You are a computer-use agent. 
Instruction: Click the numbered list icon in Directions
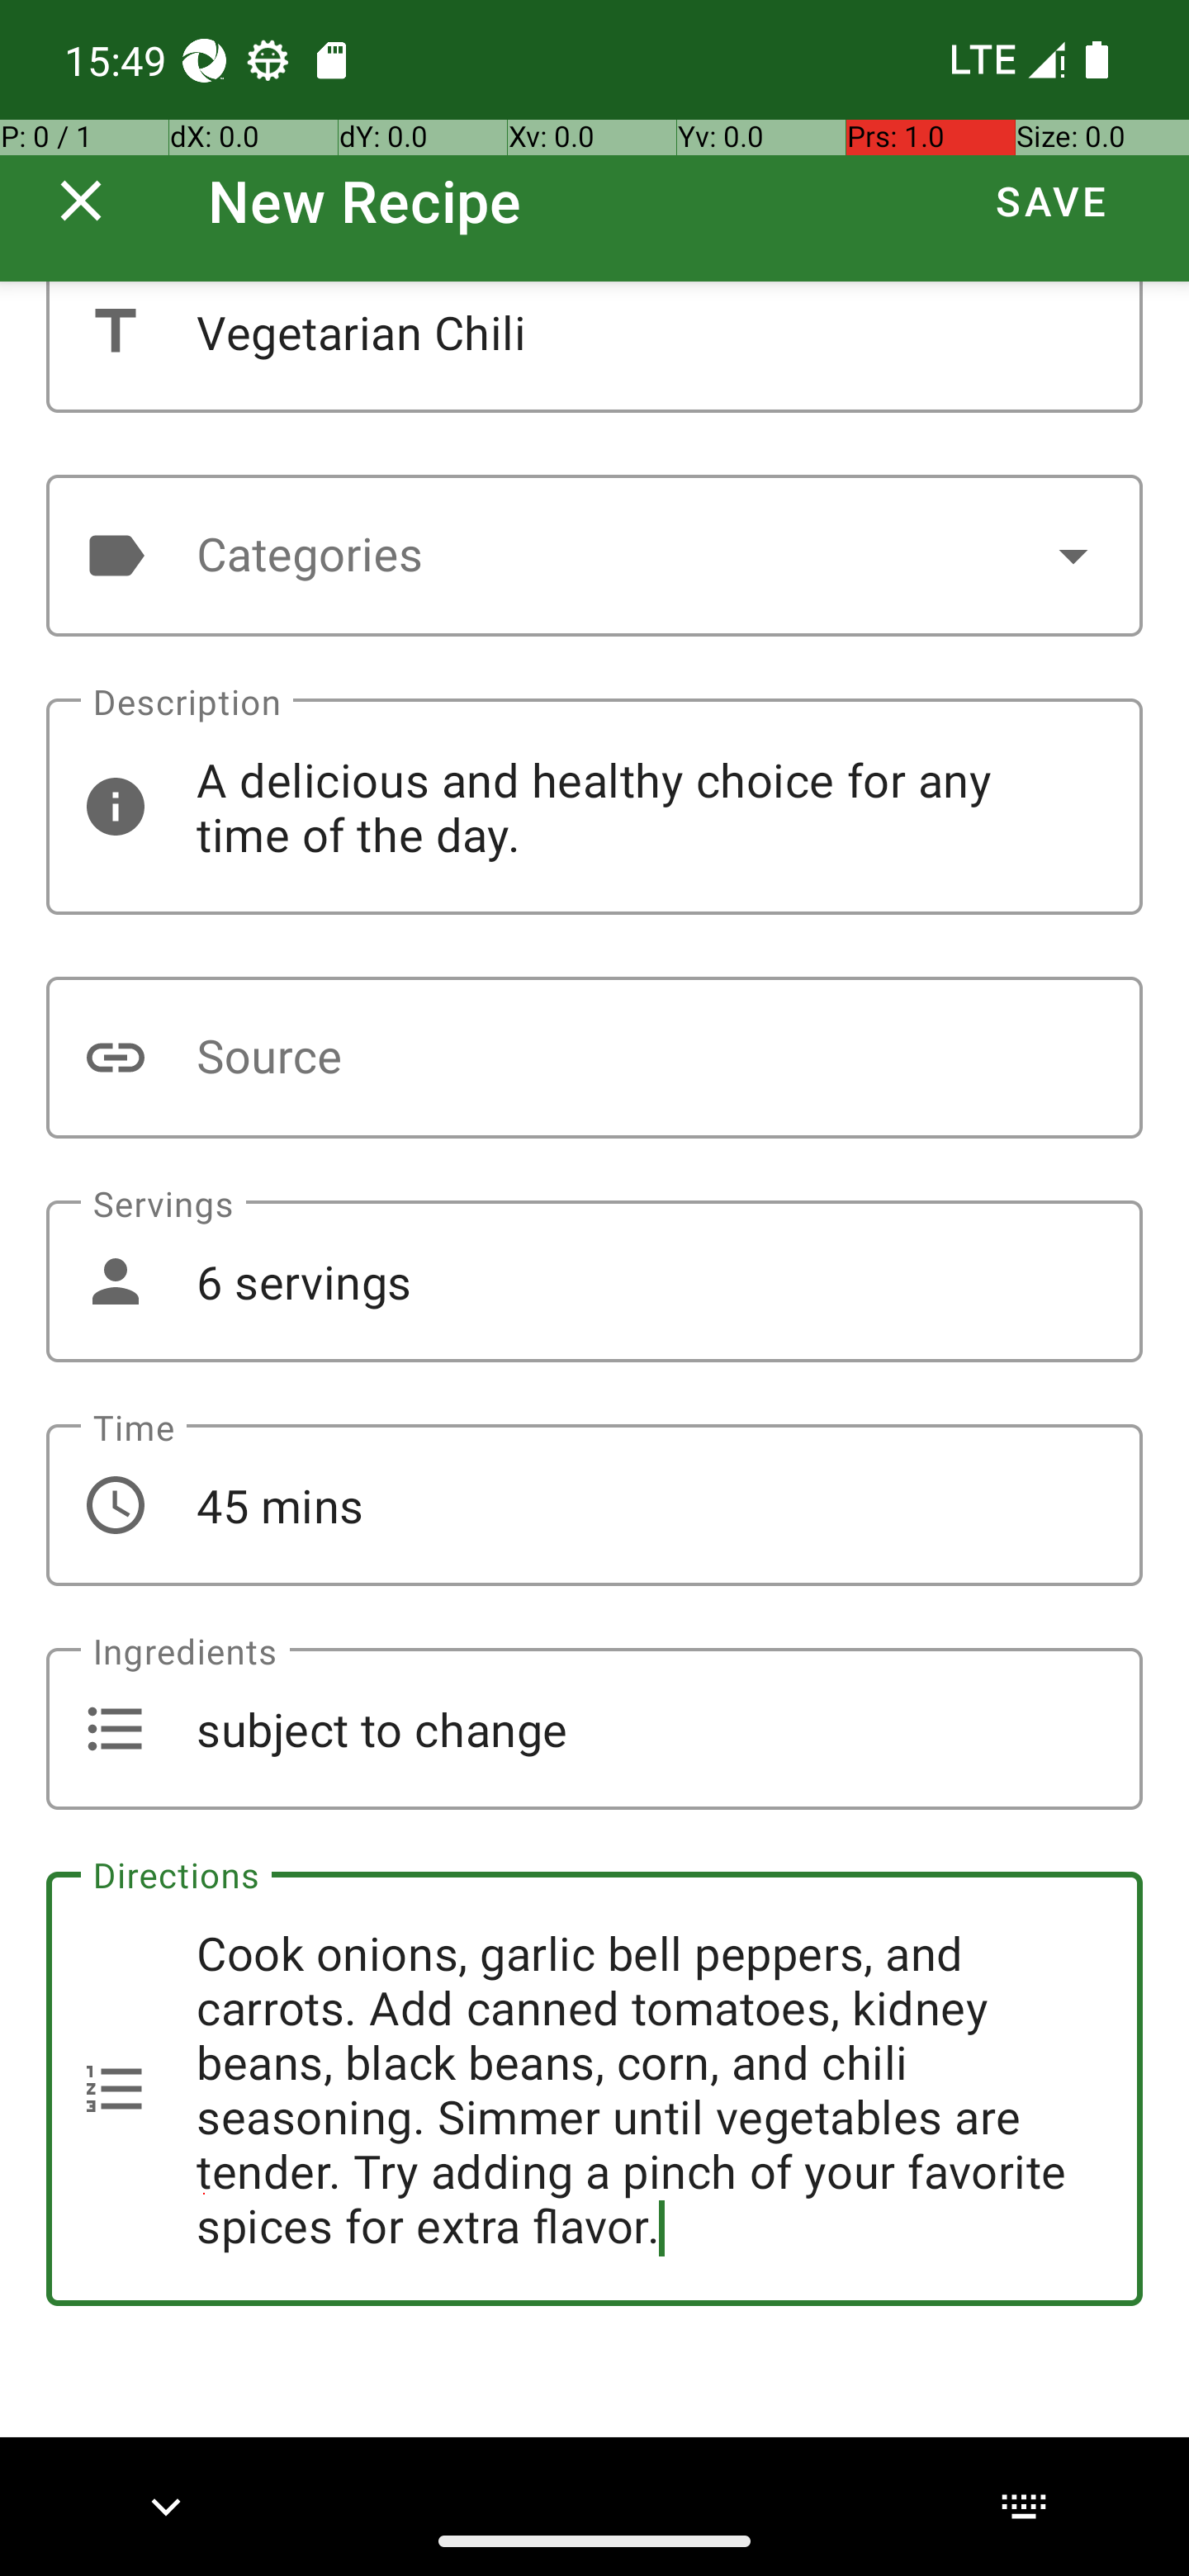point(116,2088)
